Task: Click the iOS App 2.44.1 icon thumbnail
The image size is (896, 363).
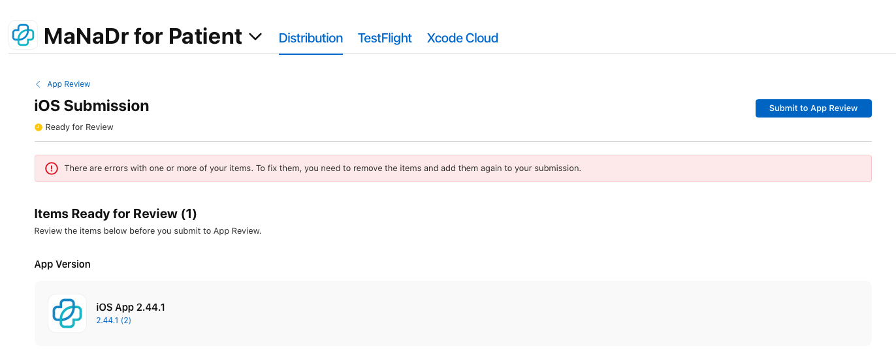Action: [x=67, y=313]
